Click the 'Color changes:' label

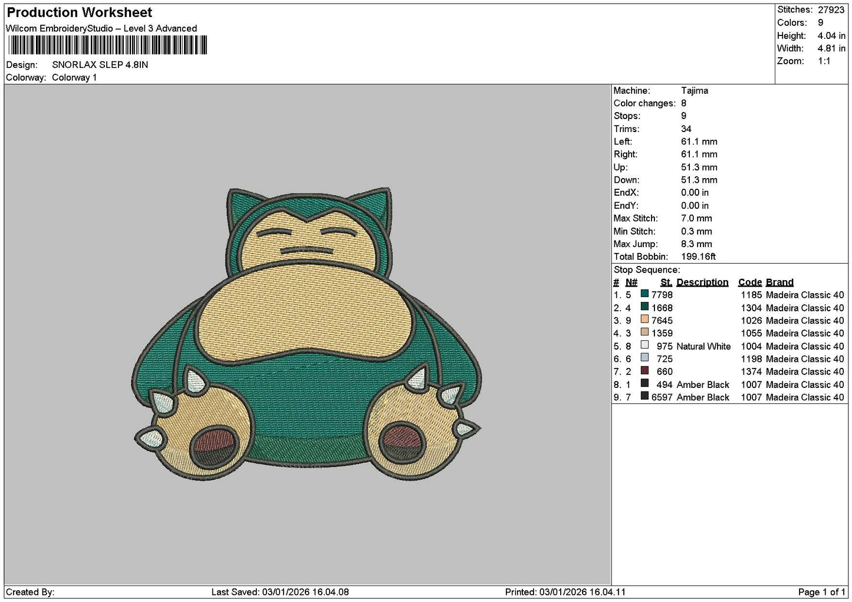644,103
